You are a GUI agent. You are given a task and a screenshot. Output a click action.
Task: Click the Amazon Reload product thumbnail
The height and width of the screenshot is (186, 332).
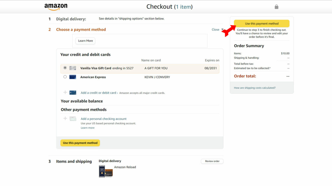click(x=105, y=171)
